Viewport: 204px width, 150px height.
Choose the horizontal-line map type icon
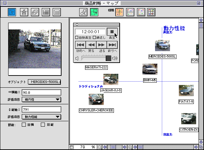click(130, 12)
